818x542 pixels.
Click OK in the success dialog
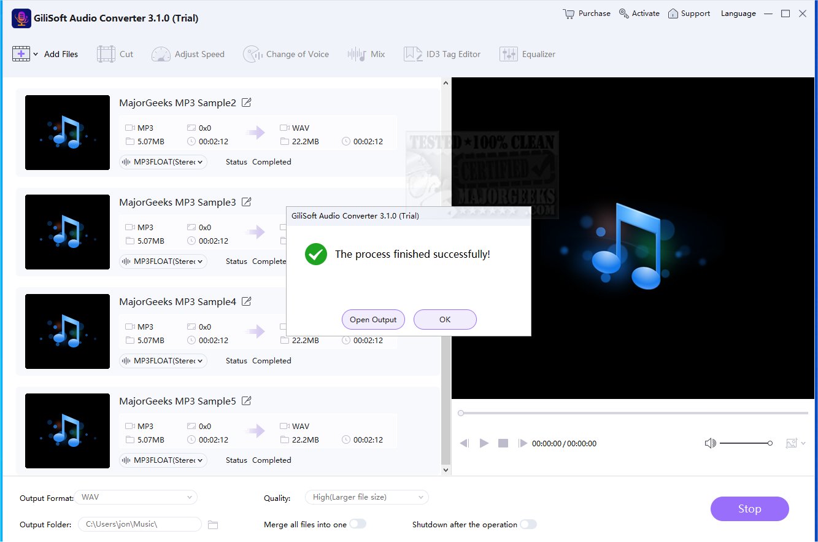click(445, 319)
